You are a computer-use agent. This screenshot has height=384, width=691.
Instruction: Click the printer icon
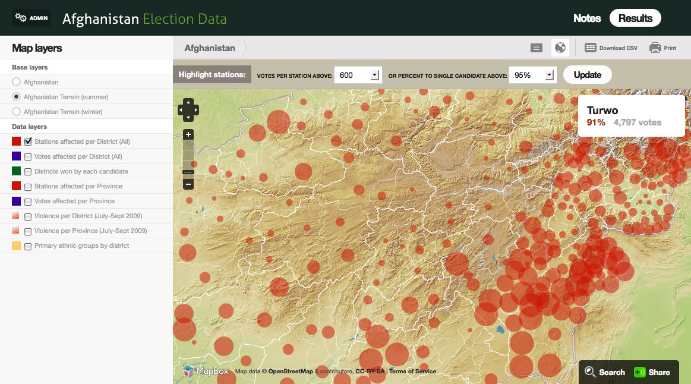pos(655,48)
